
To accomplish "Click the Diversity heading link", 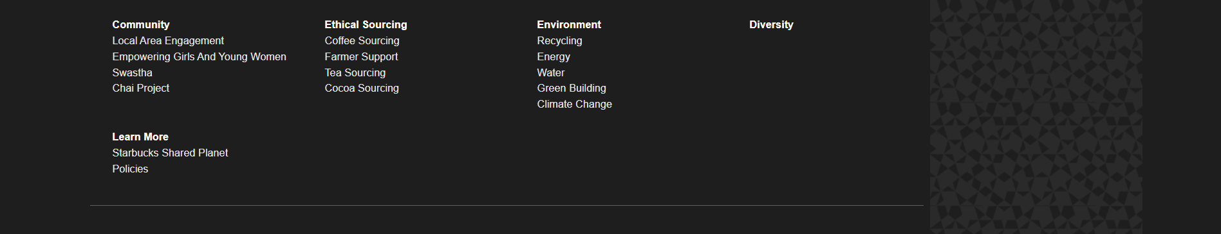I will pos(771,24).
